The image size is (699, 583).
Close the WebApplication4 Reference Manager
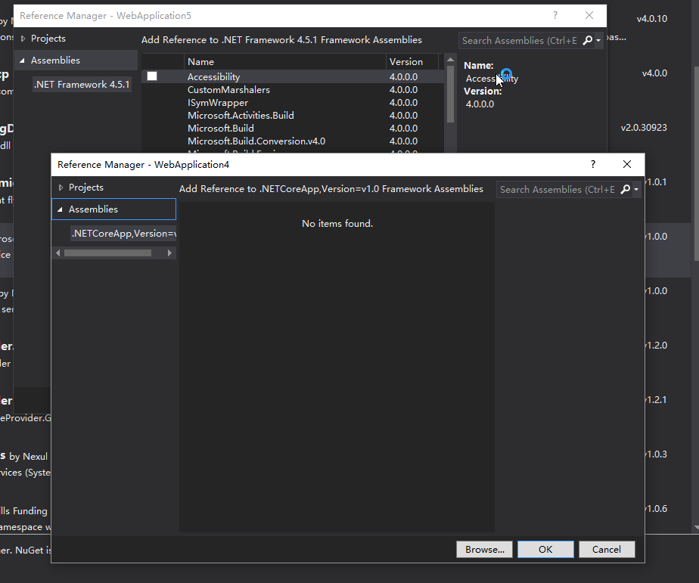[x=627, y=165]
